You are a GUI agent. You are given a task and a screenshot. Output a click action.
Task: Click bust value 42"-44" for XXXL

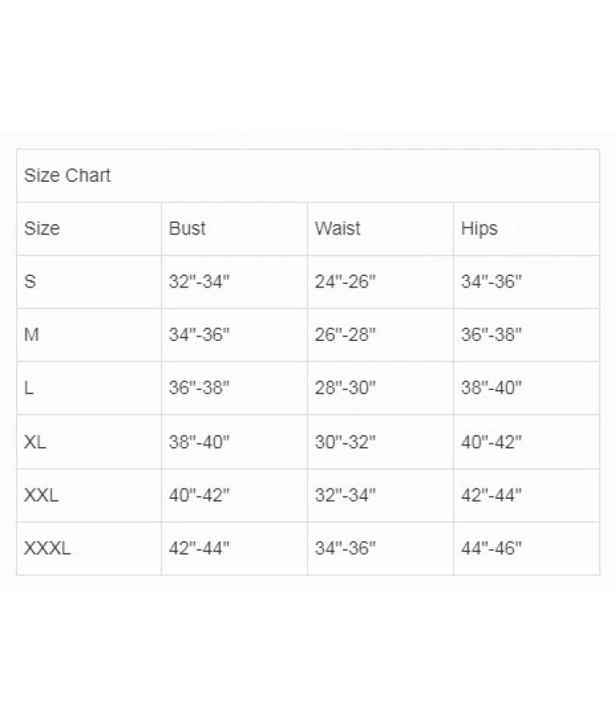tap(199, 548)
